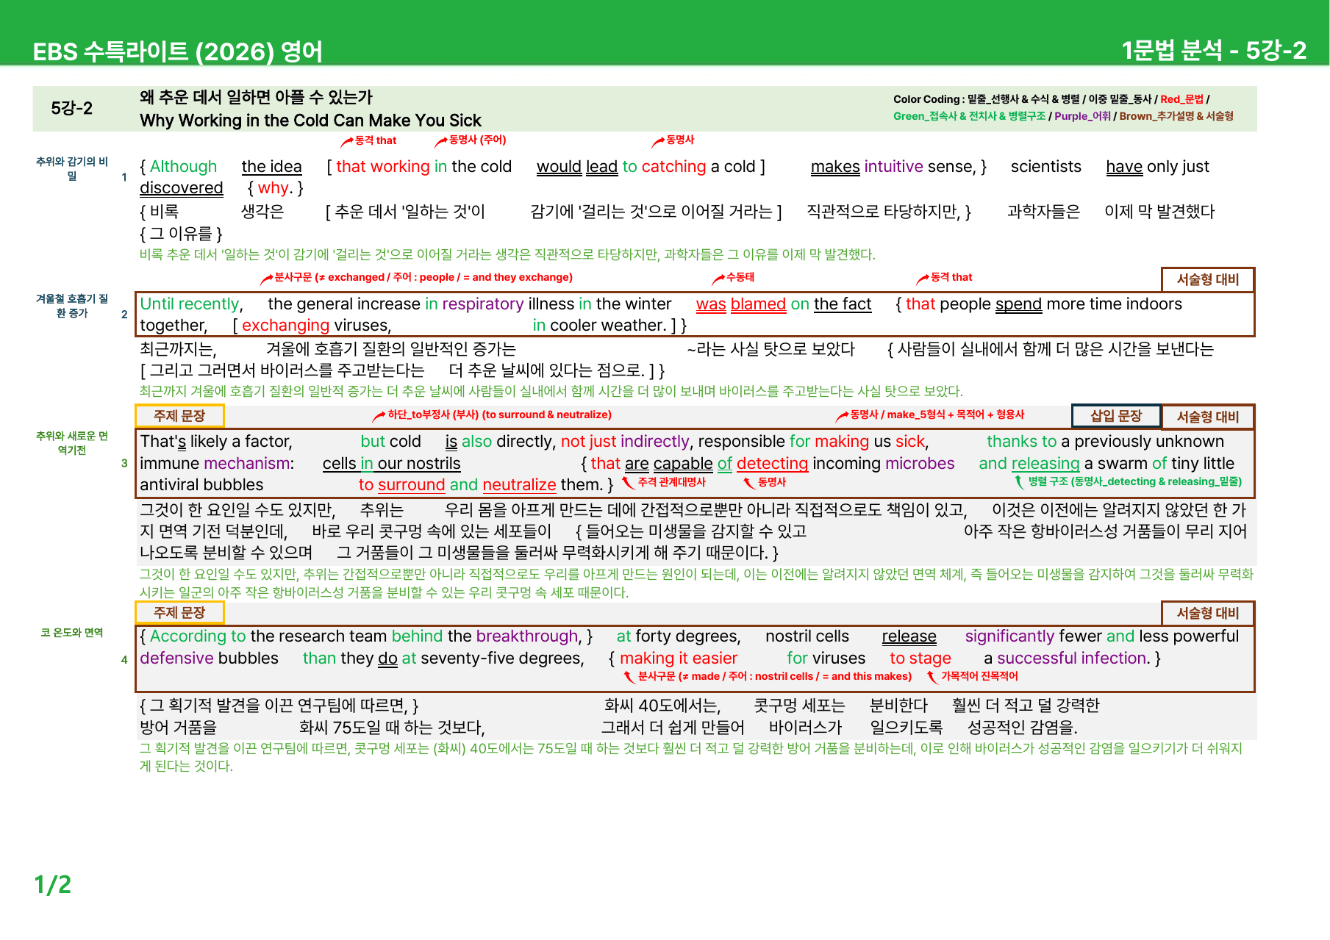This screenshot has width=1330, height=940.
Task: Click the '주제 문장' tag above sentence 3
Action: click(x=179, y=416)
